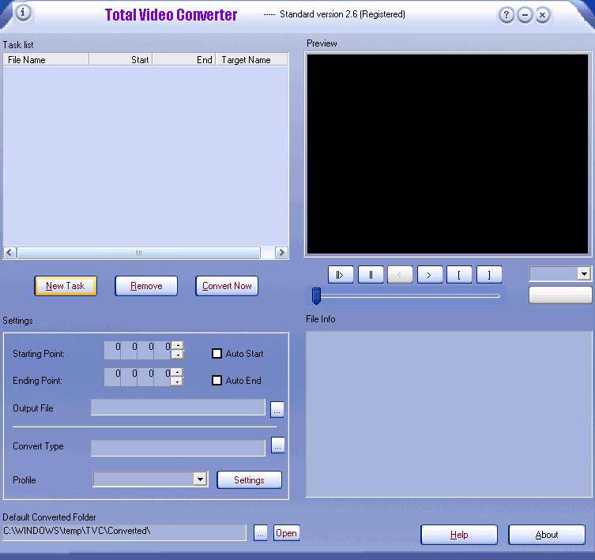Screen dimensions: 595x560
Task: Open the About button
Action: pos(547,535)
